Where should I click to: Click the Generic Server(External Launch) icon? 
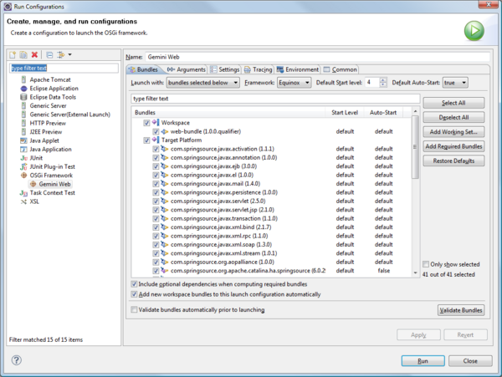tap(23, 115)
